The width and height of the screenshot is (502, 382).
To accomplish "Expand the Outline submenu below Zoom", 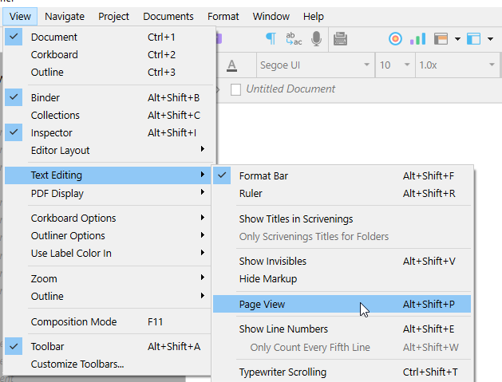I will [x=109, y=296].
